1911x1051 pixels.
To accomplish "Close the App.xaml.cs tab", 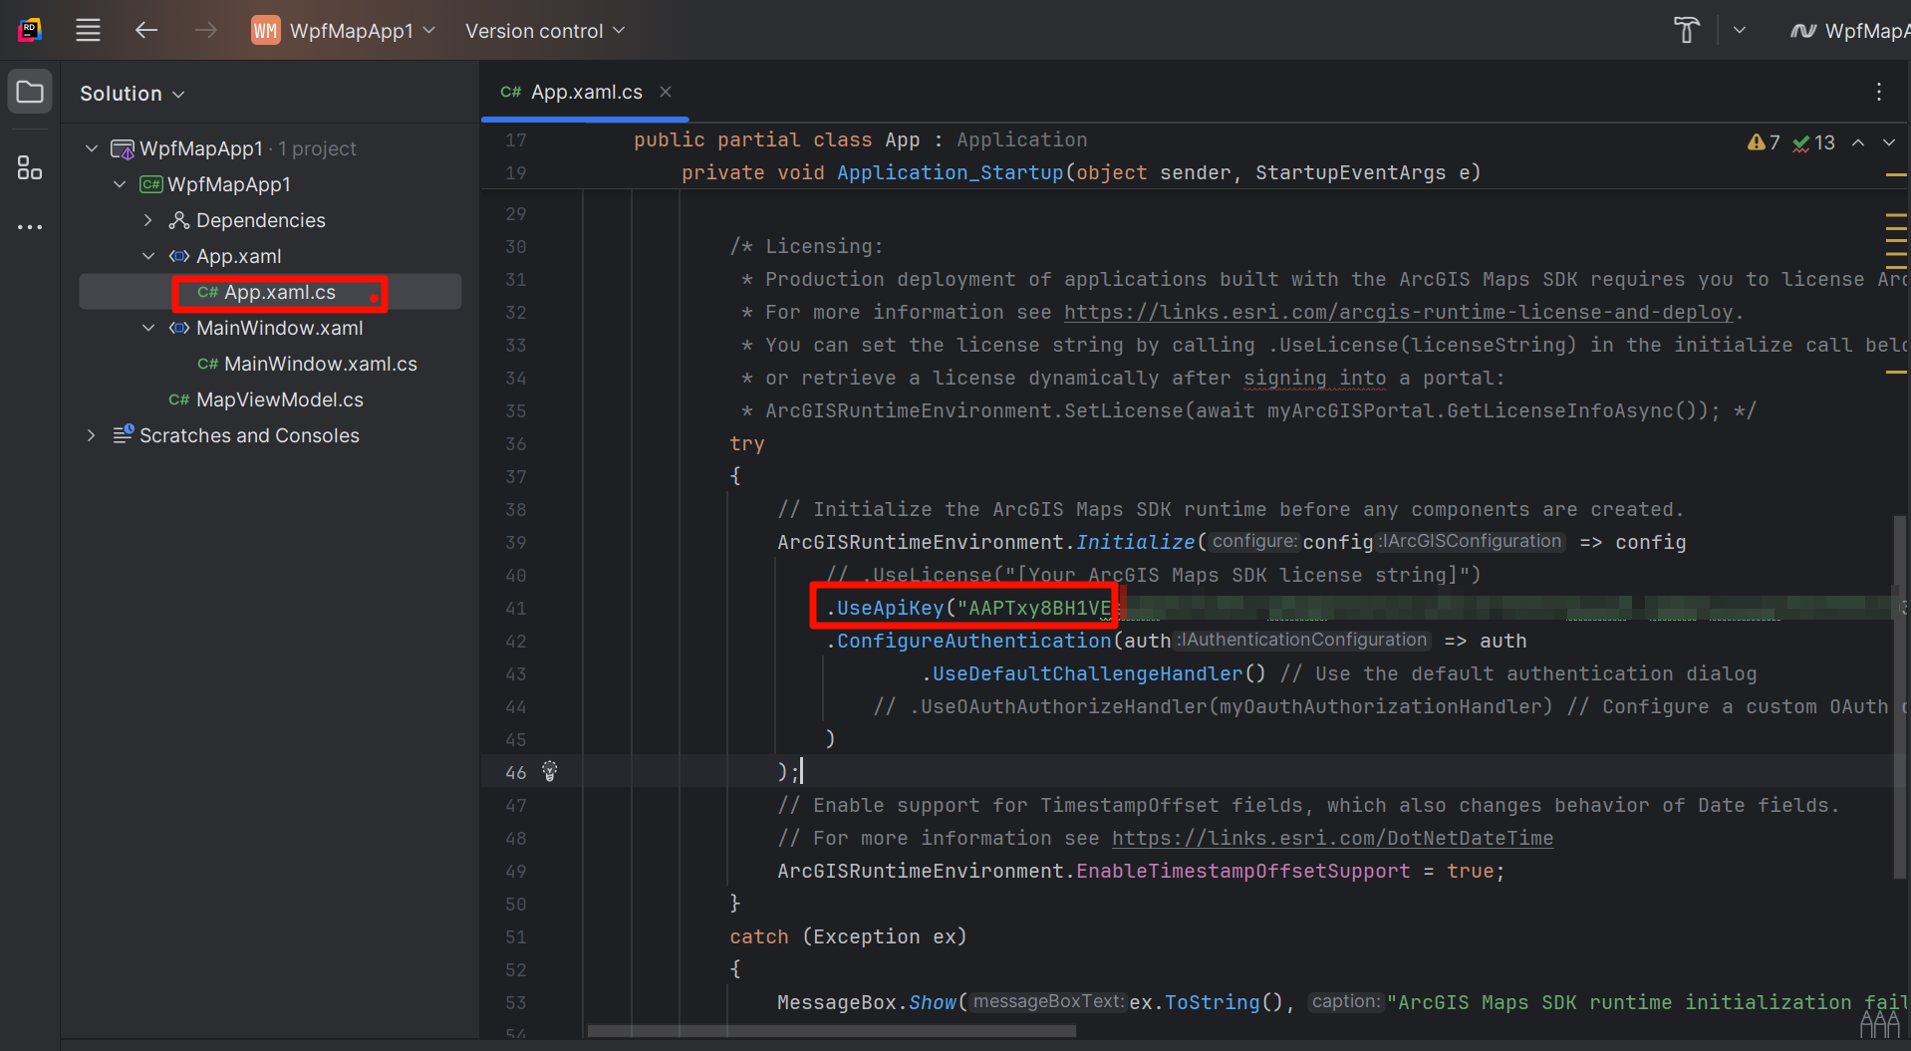I will click(666, 92).
